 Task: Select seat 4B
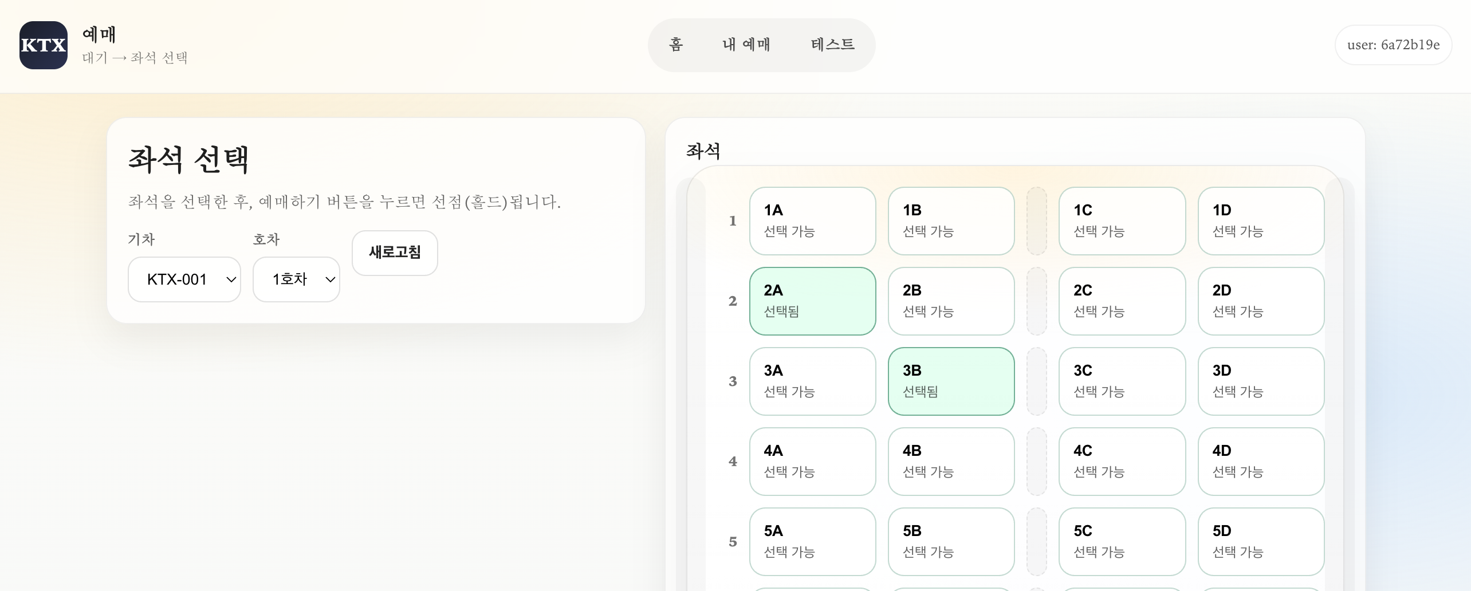pyautogui.click(x=951, y=462)
